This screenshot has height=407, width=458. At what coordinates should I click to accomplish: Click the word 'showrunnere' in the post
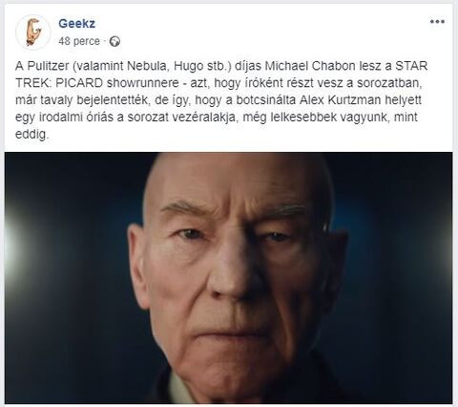tap(143, 83)
